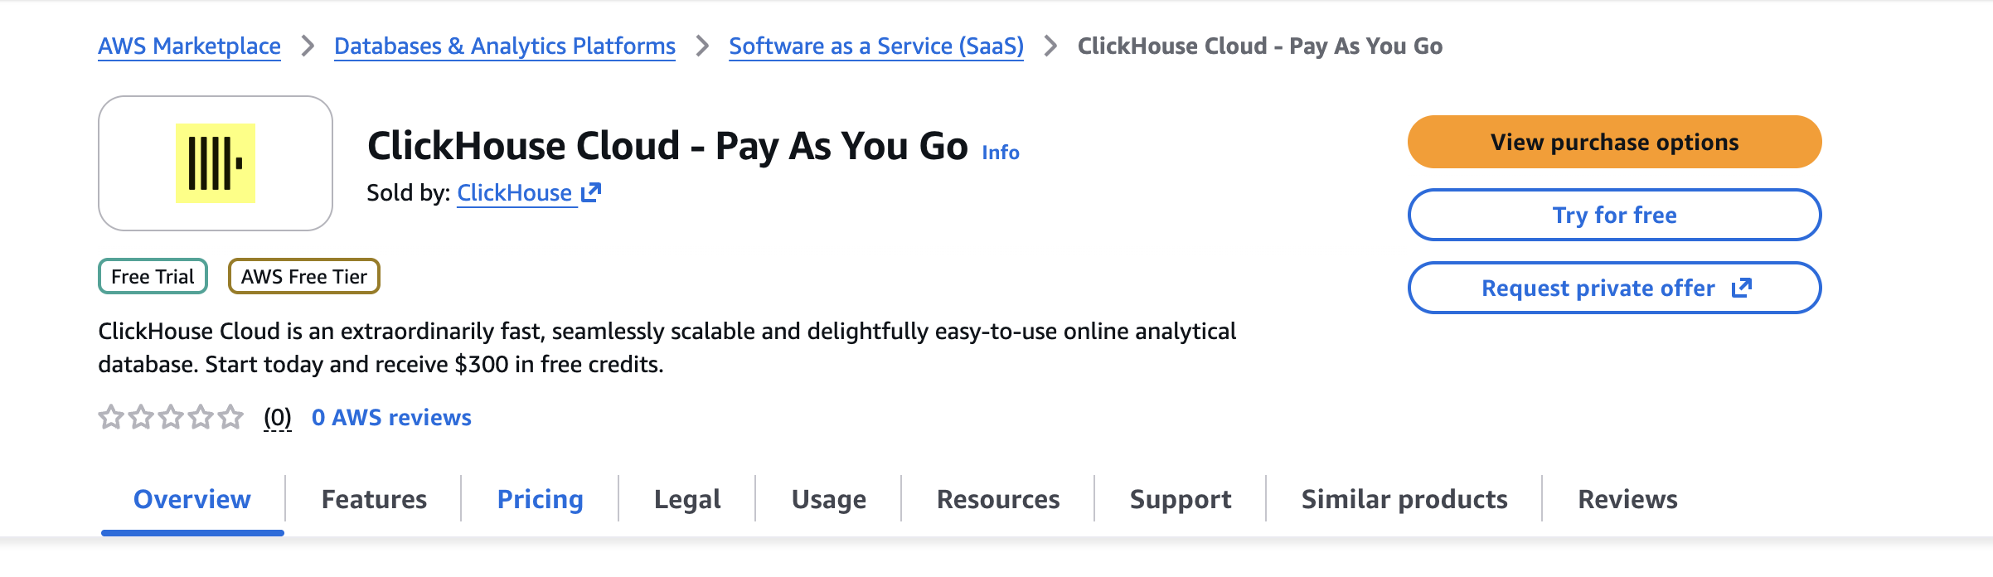Viewport: 1993px width, 577px height.
Task: Navigate to AWS Marketplace via breadcrumb
Action: pos(189,46)
